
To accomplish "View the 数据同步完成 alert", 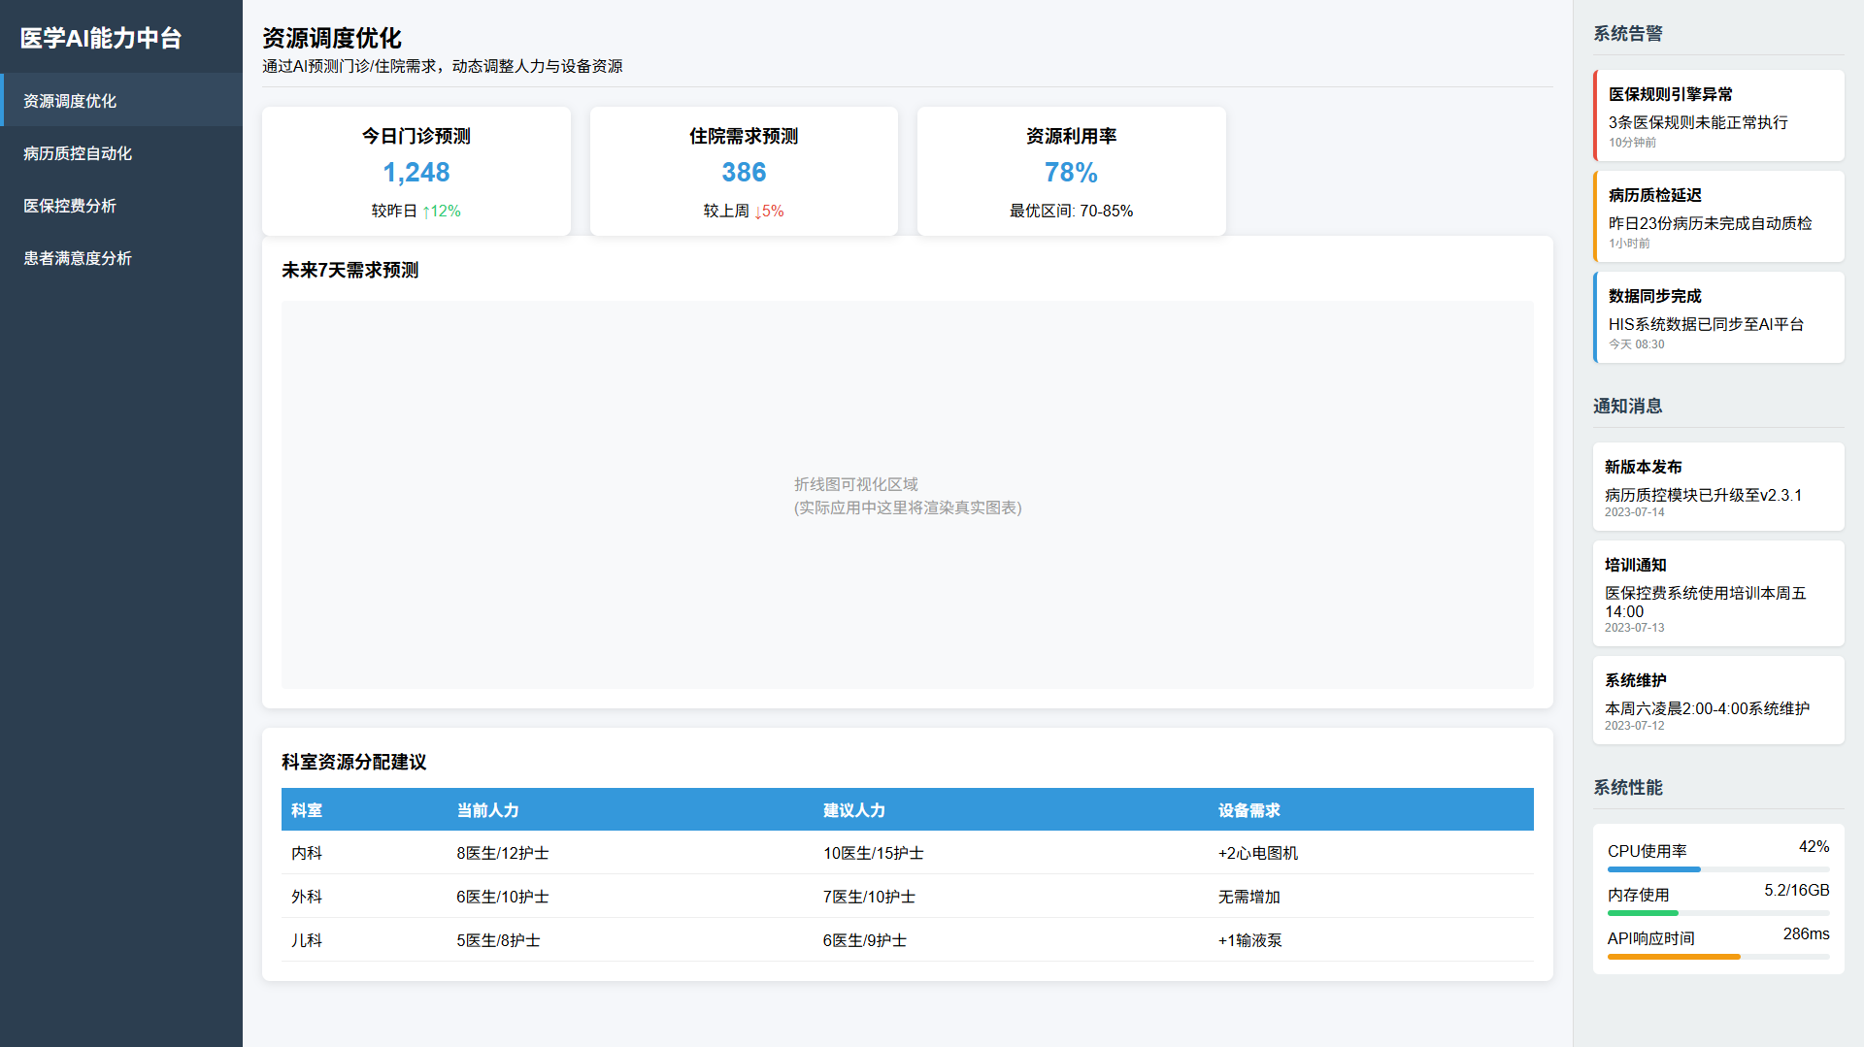I will (x=1718, y=317).
